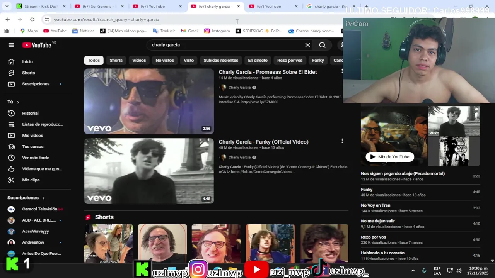Open Shorts in the left sidebar
Viewport: 495px width, 278px height.
28,73
